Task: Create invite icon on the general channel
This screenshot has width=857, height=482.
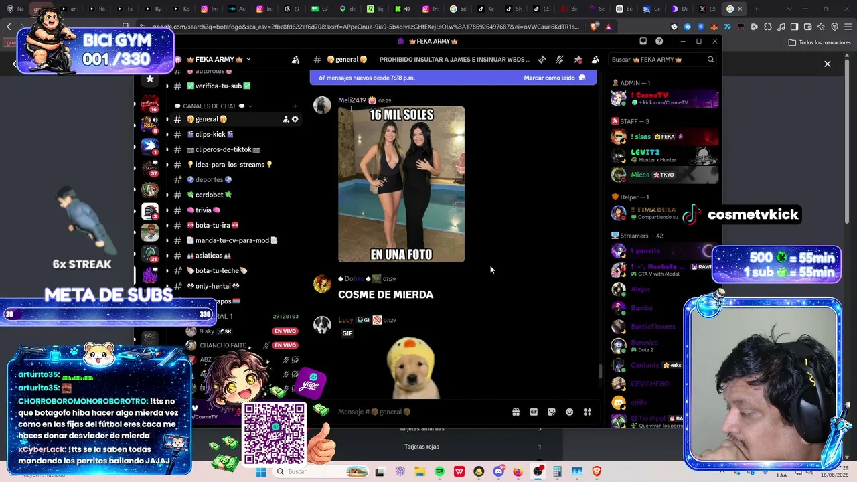Action: click(x=286, y=119)
